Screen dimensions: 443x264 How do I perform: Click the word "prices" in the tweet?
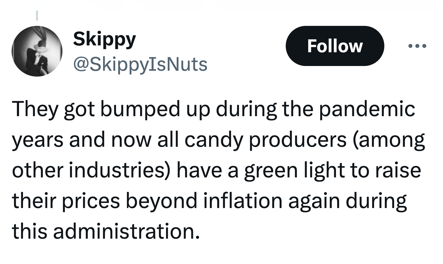click(x=91, y=201)
